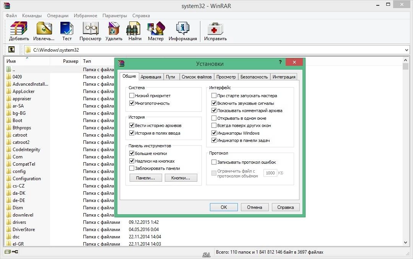Click the folder icon next to drivers
The image size is (413, 259).
(x=9, y=222)
